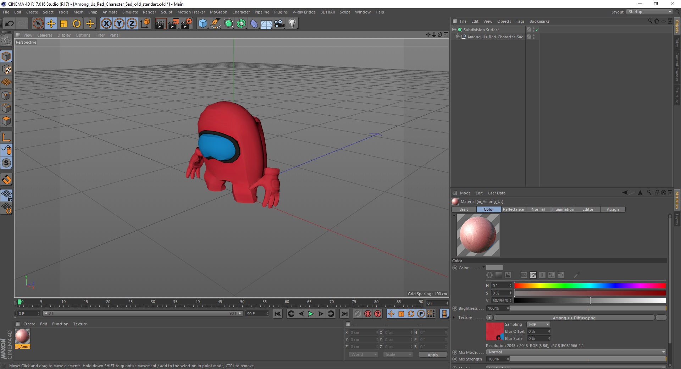
Task: Open material manager Texture menu
Action: click(80, 324)
